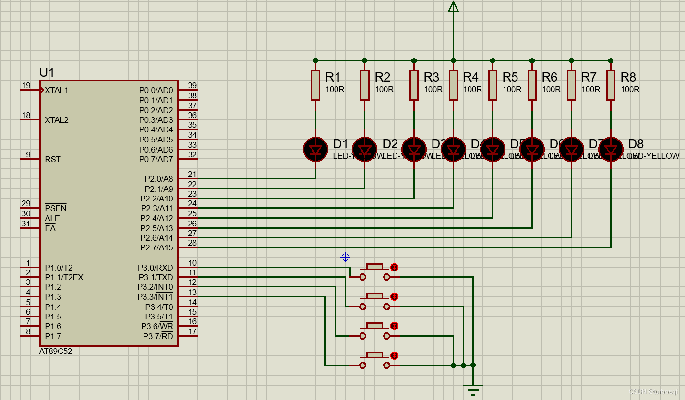
Task: Click the D1 reference label
Action: 340,144
